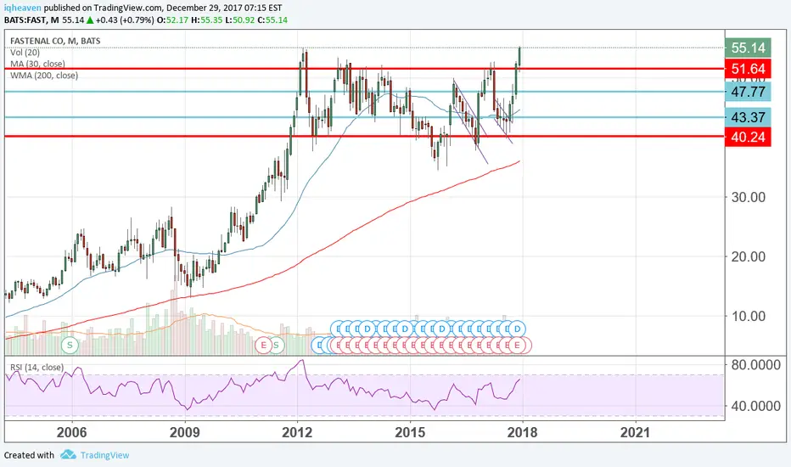Screen dimensions: 791x467
Task: Click the December 29, 2017 07:15 EST timestamp
Action: 224,8
